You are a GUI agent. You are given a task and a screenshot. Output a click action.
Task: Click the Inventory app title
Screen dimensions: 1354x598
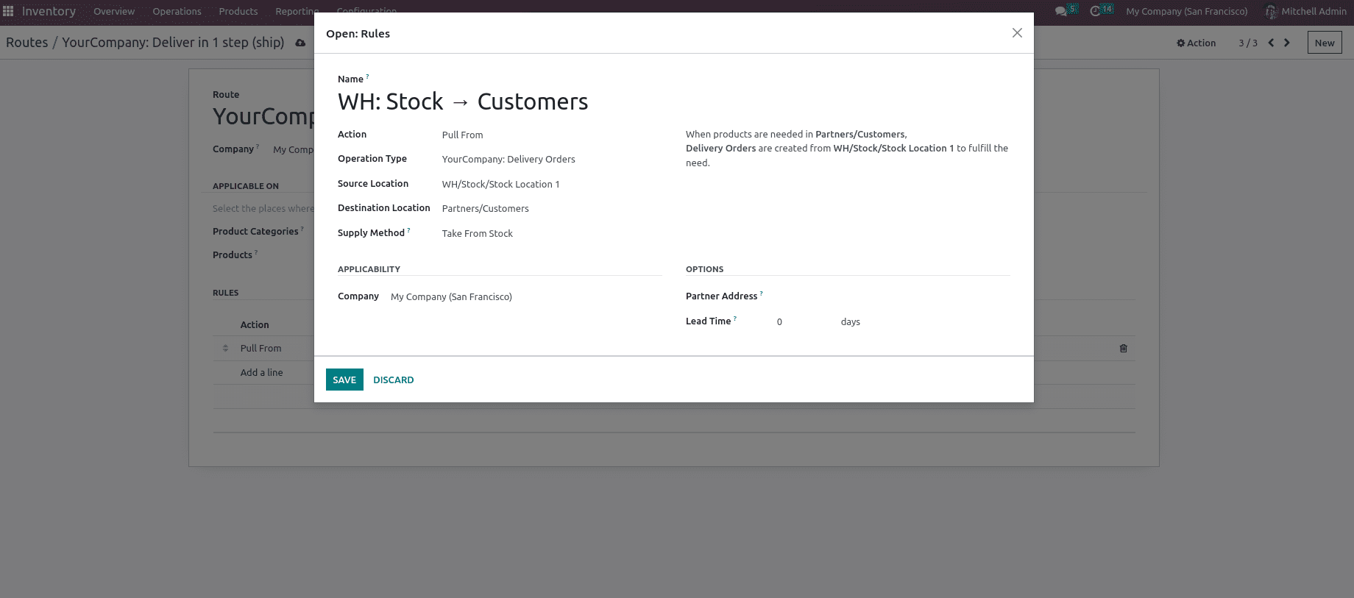pyautogui.click(x=49, y=11)
